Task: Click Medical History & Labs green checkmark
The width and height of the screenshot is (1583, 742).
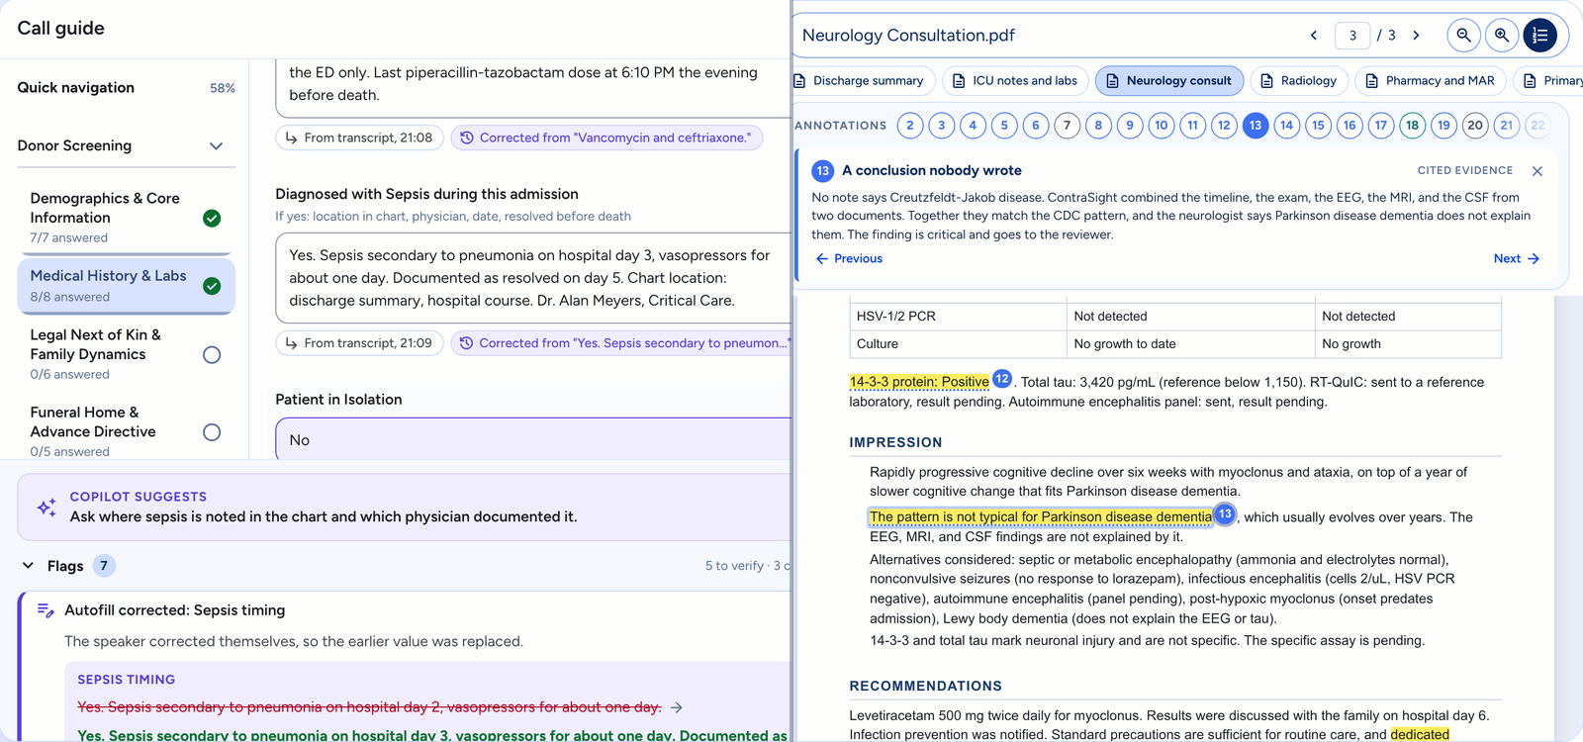Action: tap(212, 286)
